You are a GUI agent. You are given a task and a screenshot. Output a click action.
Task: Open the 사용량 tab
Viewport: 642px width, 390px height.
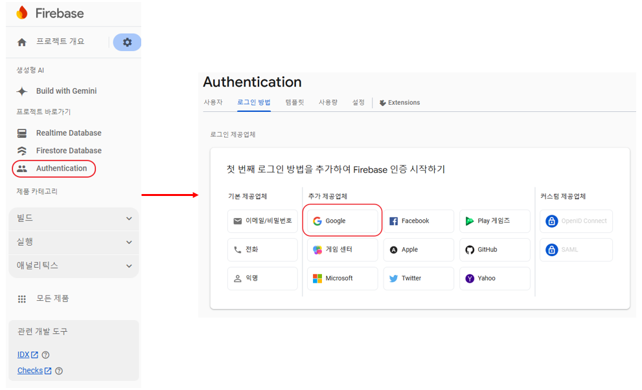click(x=328, y=102)
